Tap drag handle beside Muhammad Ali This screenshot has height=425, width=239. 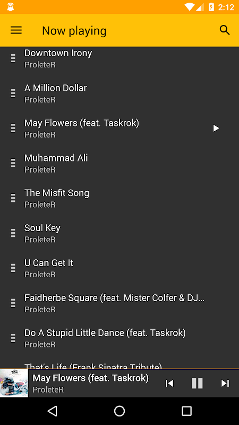click(x=13, y=163)
